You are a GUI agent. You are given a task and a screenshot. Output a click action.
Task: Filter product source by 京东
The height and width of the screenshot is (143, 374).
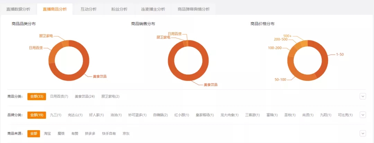(x=126, y=134)
